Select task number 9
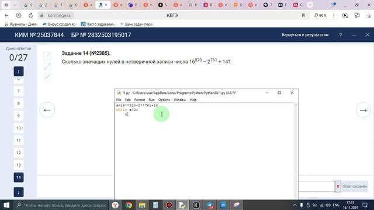The image size is (374, 210). pos(19,116)
